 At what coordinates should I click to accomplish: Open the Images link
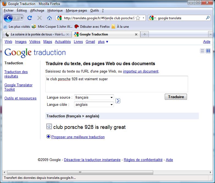[x=21, y=41]
